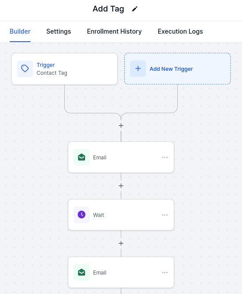Click the plus icon in Add New Trigger

point(138,69)
